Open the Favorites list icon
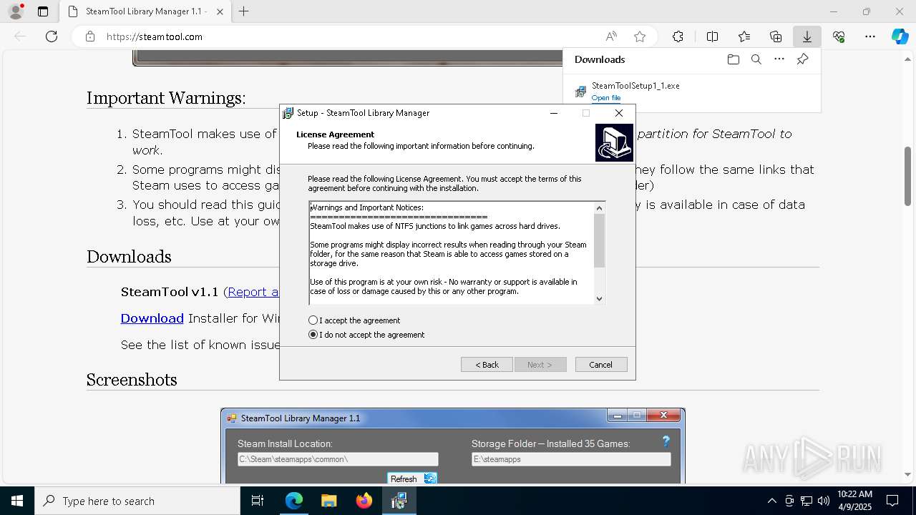The image size is (916, 515). click(x=744, y=36)
